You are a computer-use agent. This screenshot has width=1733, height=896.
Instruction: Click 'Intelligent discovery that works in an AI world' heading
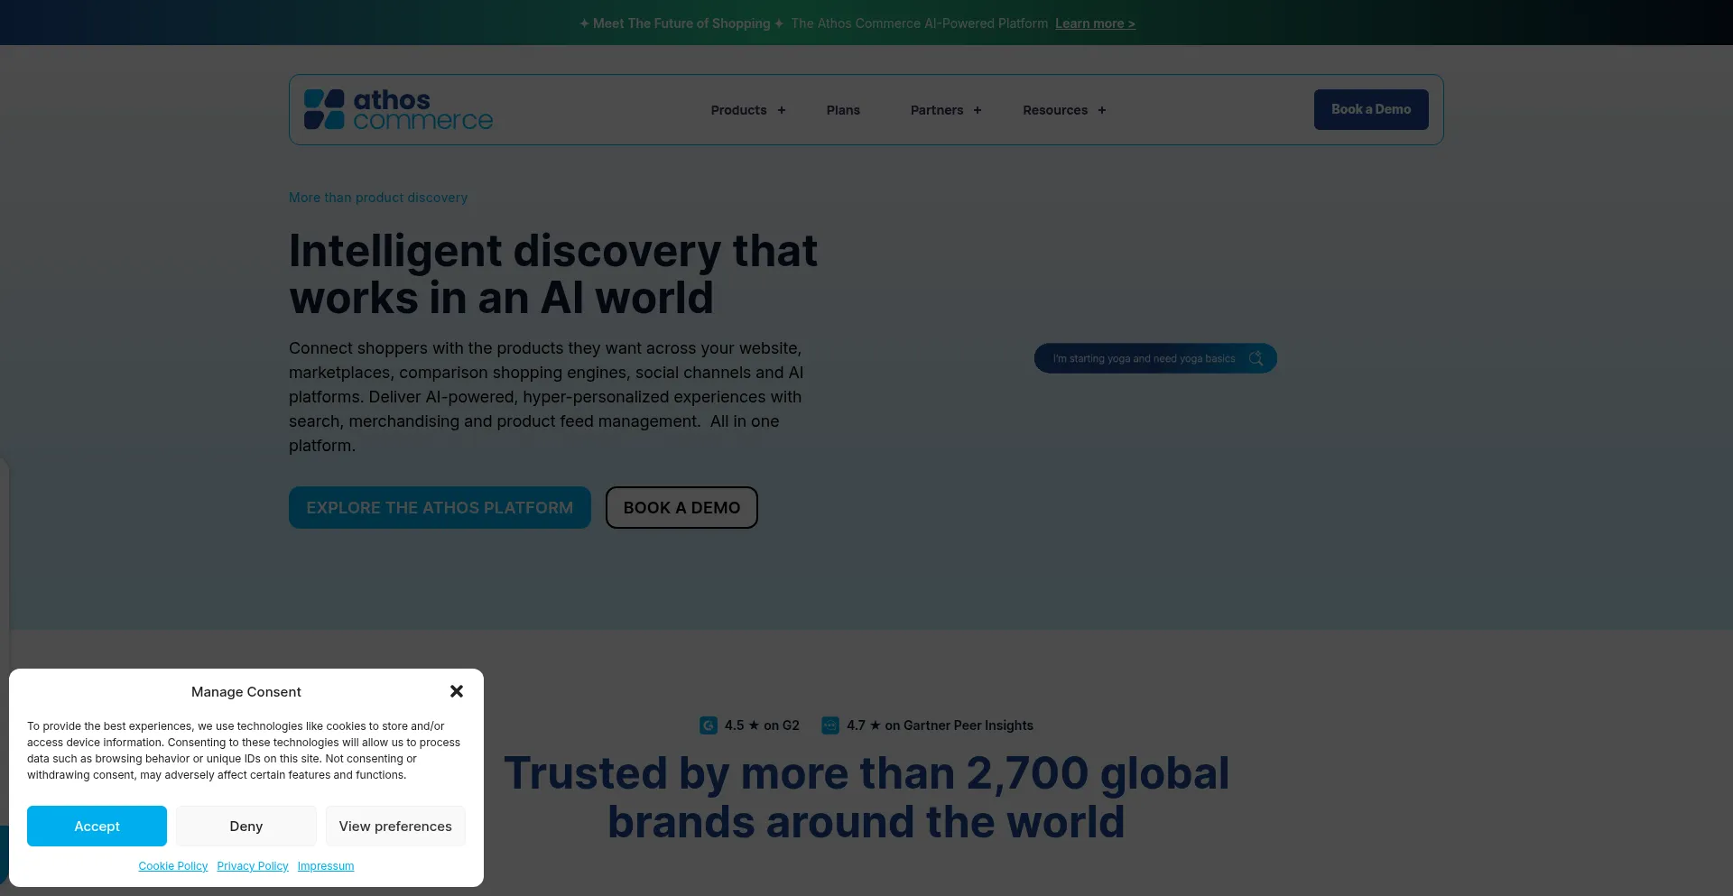[x=553, y=274]
